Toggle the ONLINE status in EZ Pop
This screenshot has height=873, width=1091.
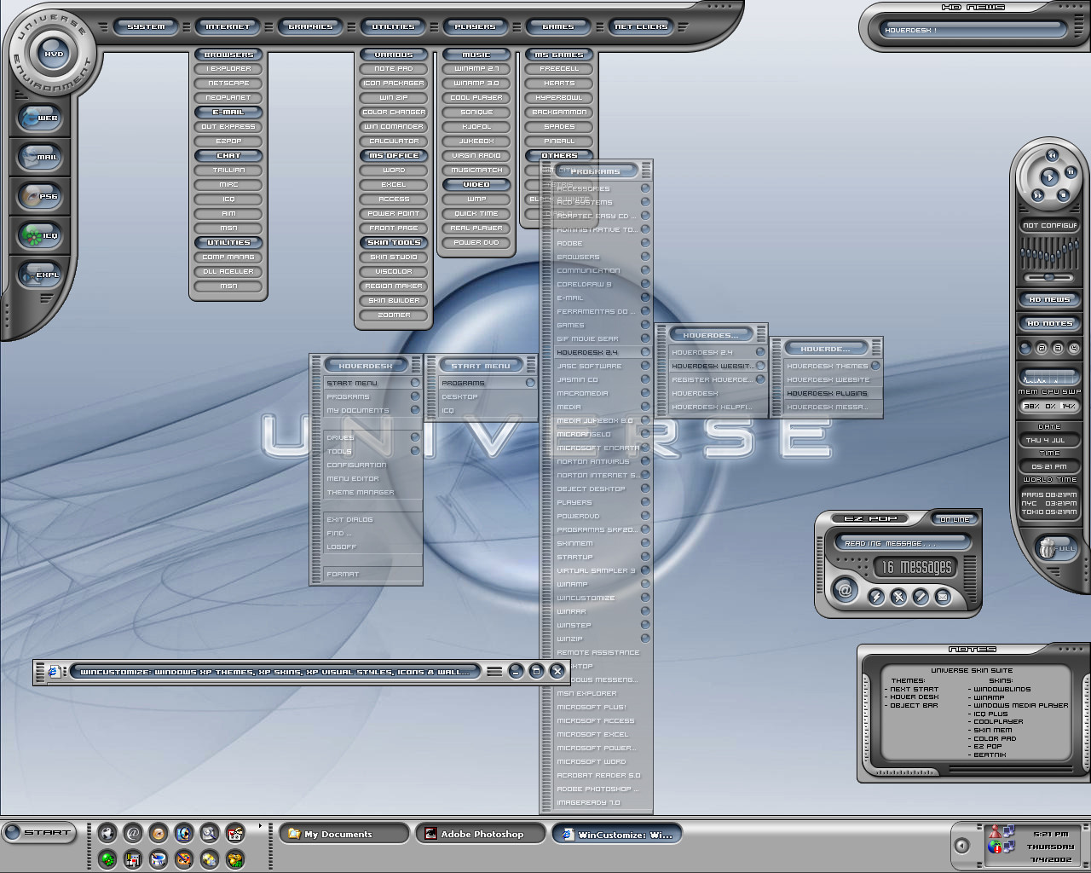pyautogui.click(x=955, y=518)
